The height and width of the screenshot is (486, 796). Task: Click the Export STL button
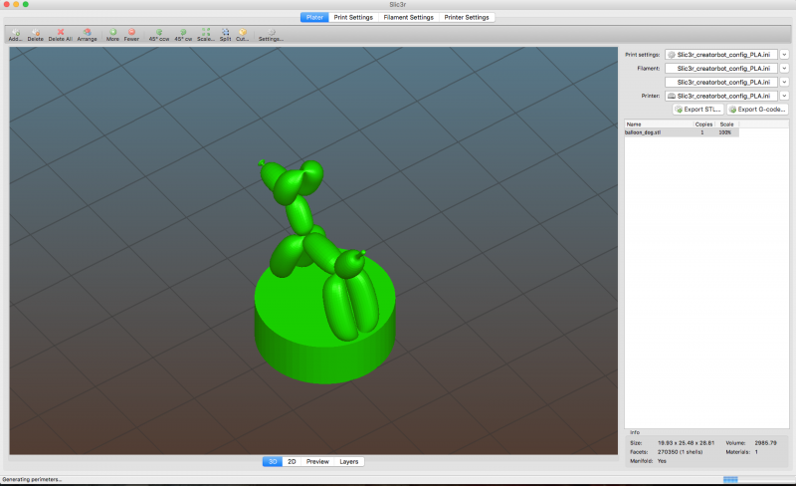697,109
